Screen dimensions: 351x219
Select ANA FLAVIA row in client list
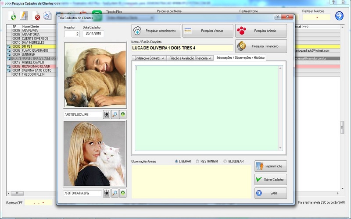[31, 31]
